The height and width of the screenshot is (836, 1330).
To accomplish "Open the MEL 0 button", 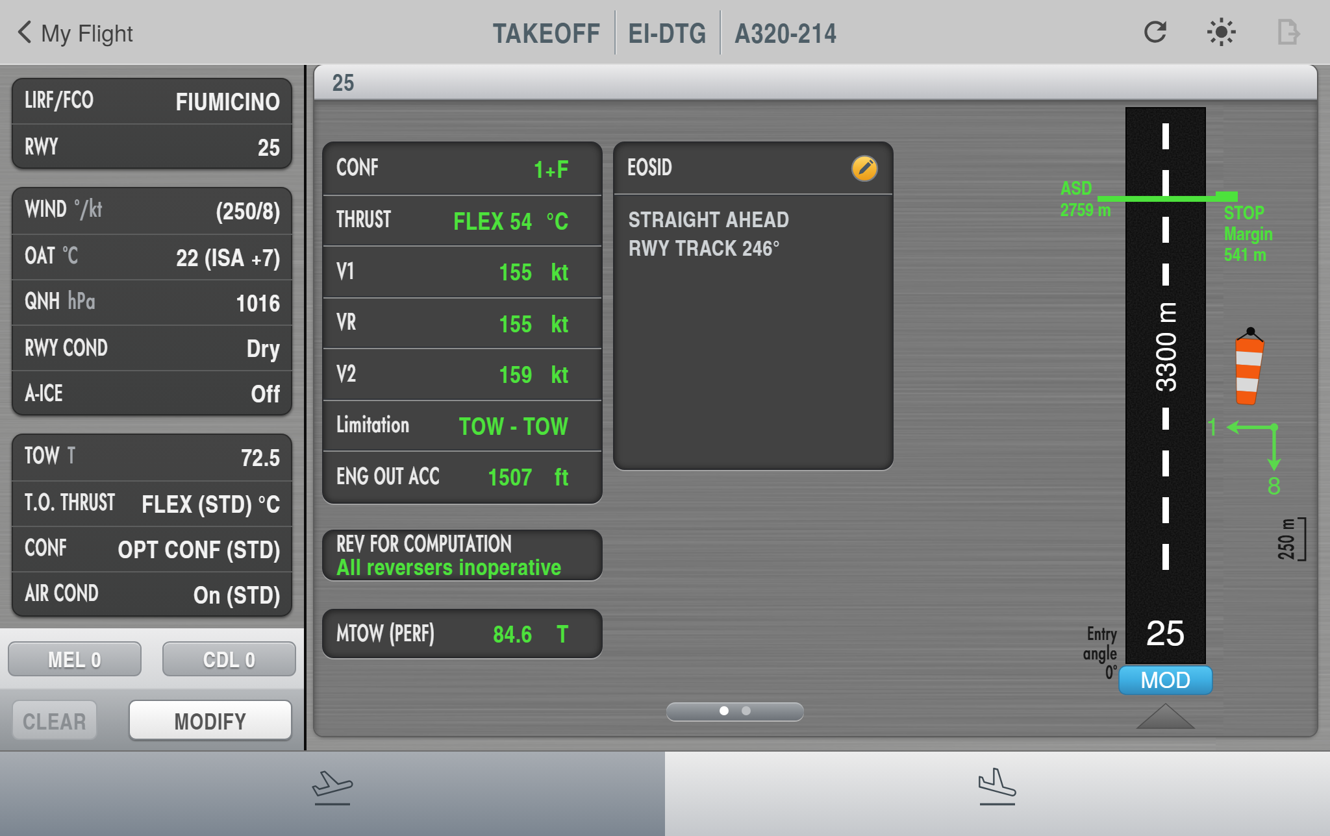I will click(x=75, y=659).
